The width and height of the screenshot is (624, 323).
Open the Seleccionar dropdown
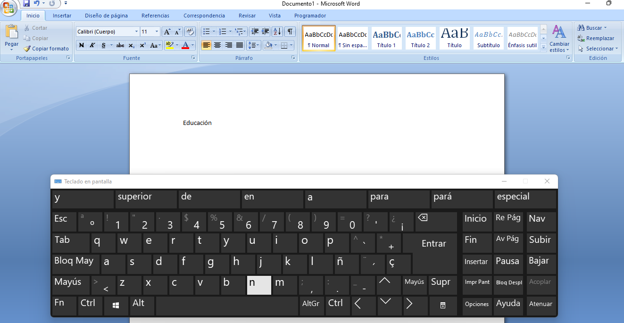pos(598,49)
